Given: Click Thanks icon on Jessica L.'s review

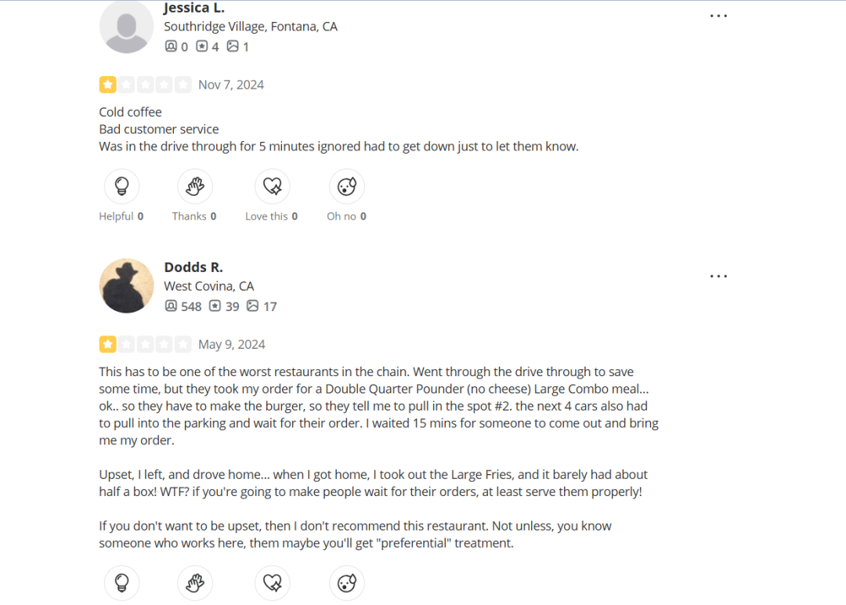Looking at the screenshot, I should pos(194,187).
